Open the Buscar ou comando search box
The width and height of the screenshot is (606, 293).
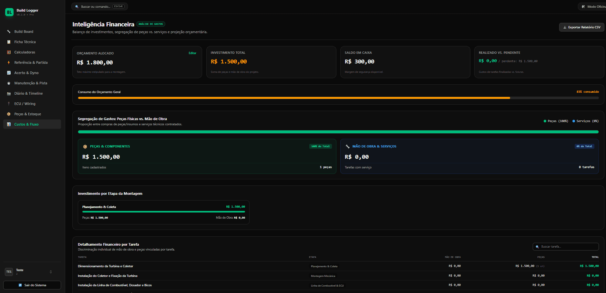tap(99, 6)
